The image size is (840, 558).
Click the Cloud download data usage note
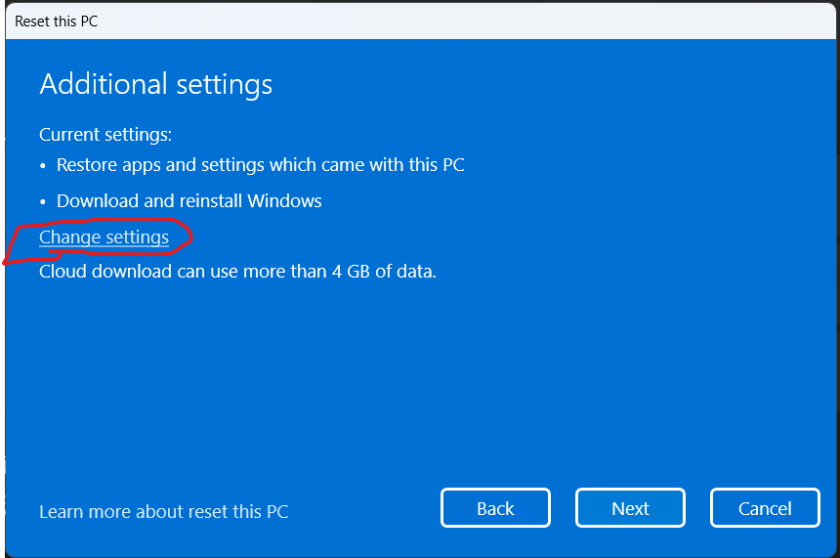click(237, 271)
